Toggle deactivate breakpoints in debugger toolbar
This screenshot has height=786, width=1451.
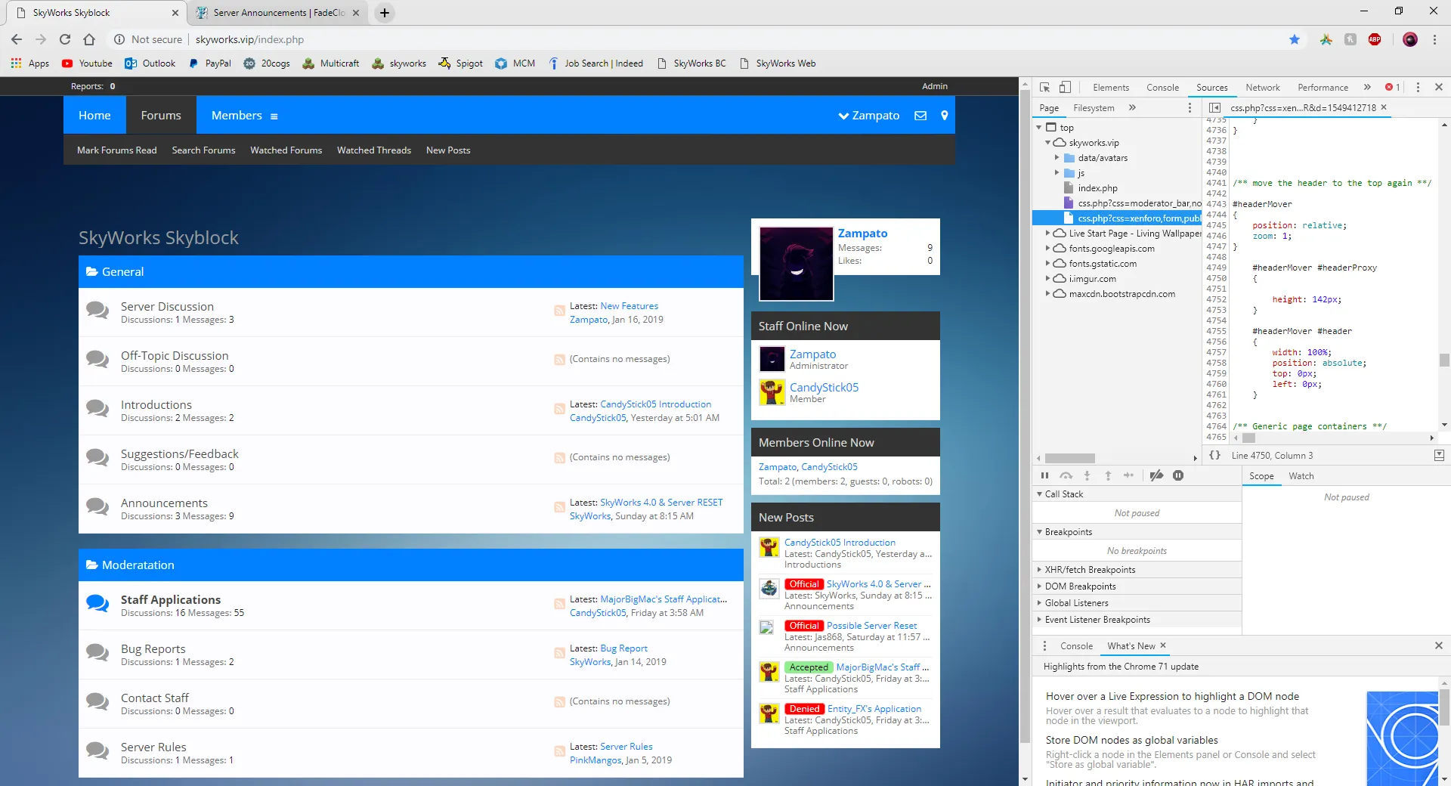point(1156,475)
